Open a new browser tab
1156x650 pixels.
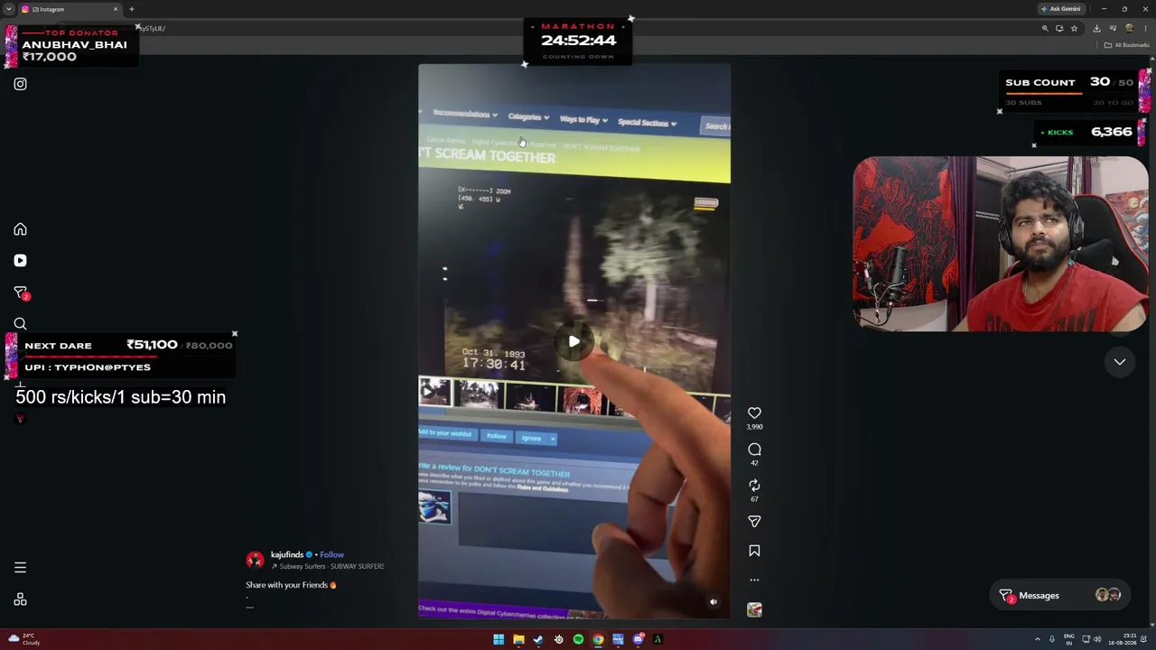(x=132, y=9)
